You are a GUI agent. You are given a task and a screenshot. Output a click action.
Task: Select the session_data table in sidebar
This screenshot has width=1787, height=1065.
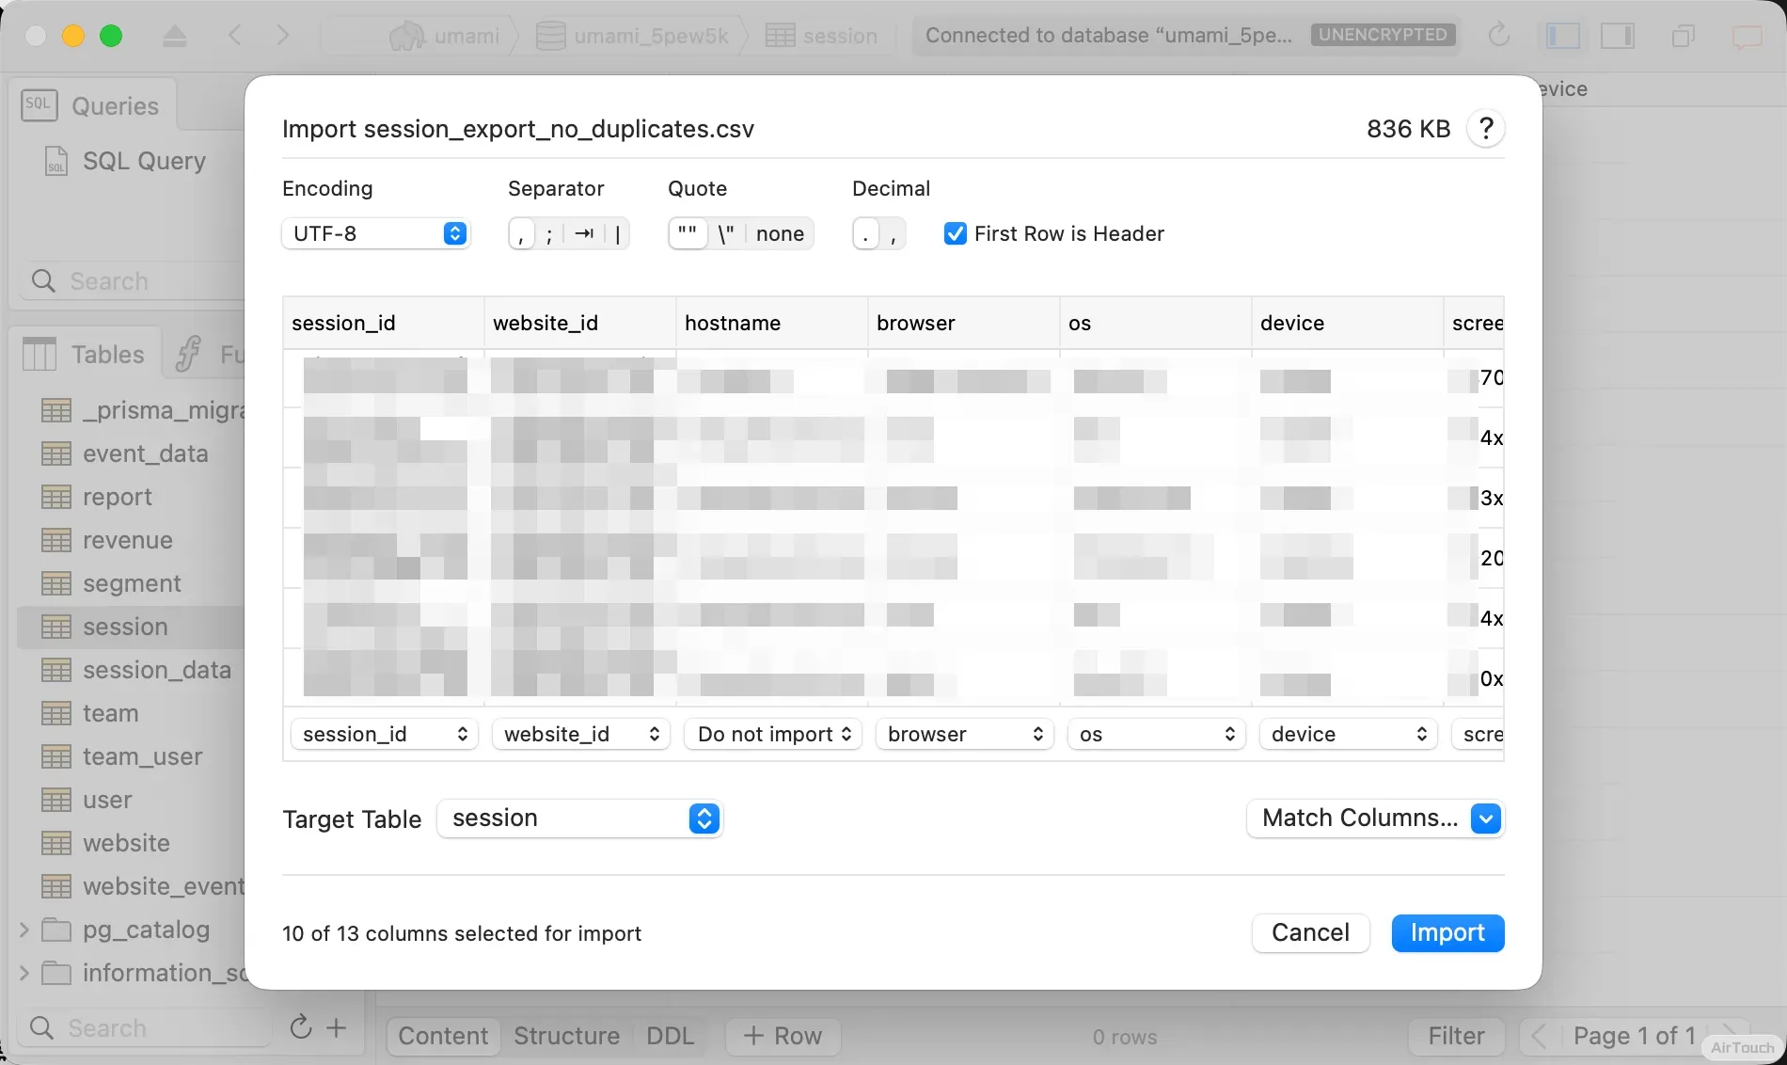(x=156, y=670)
